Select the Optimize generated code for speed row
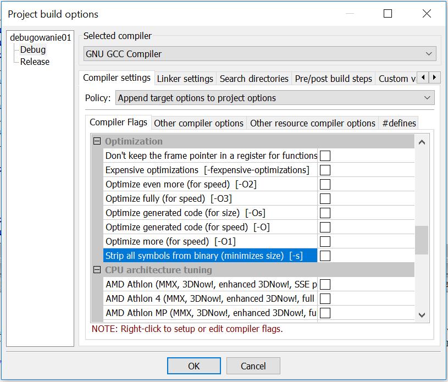Screen dimensions: 448x382 pos(211,227)
